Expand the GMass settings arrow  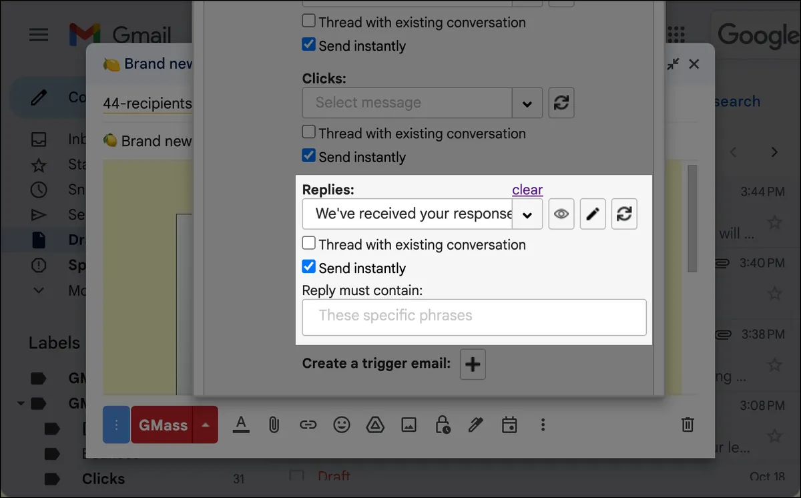click(x=206, y=425)
